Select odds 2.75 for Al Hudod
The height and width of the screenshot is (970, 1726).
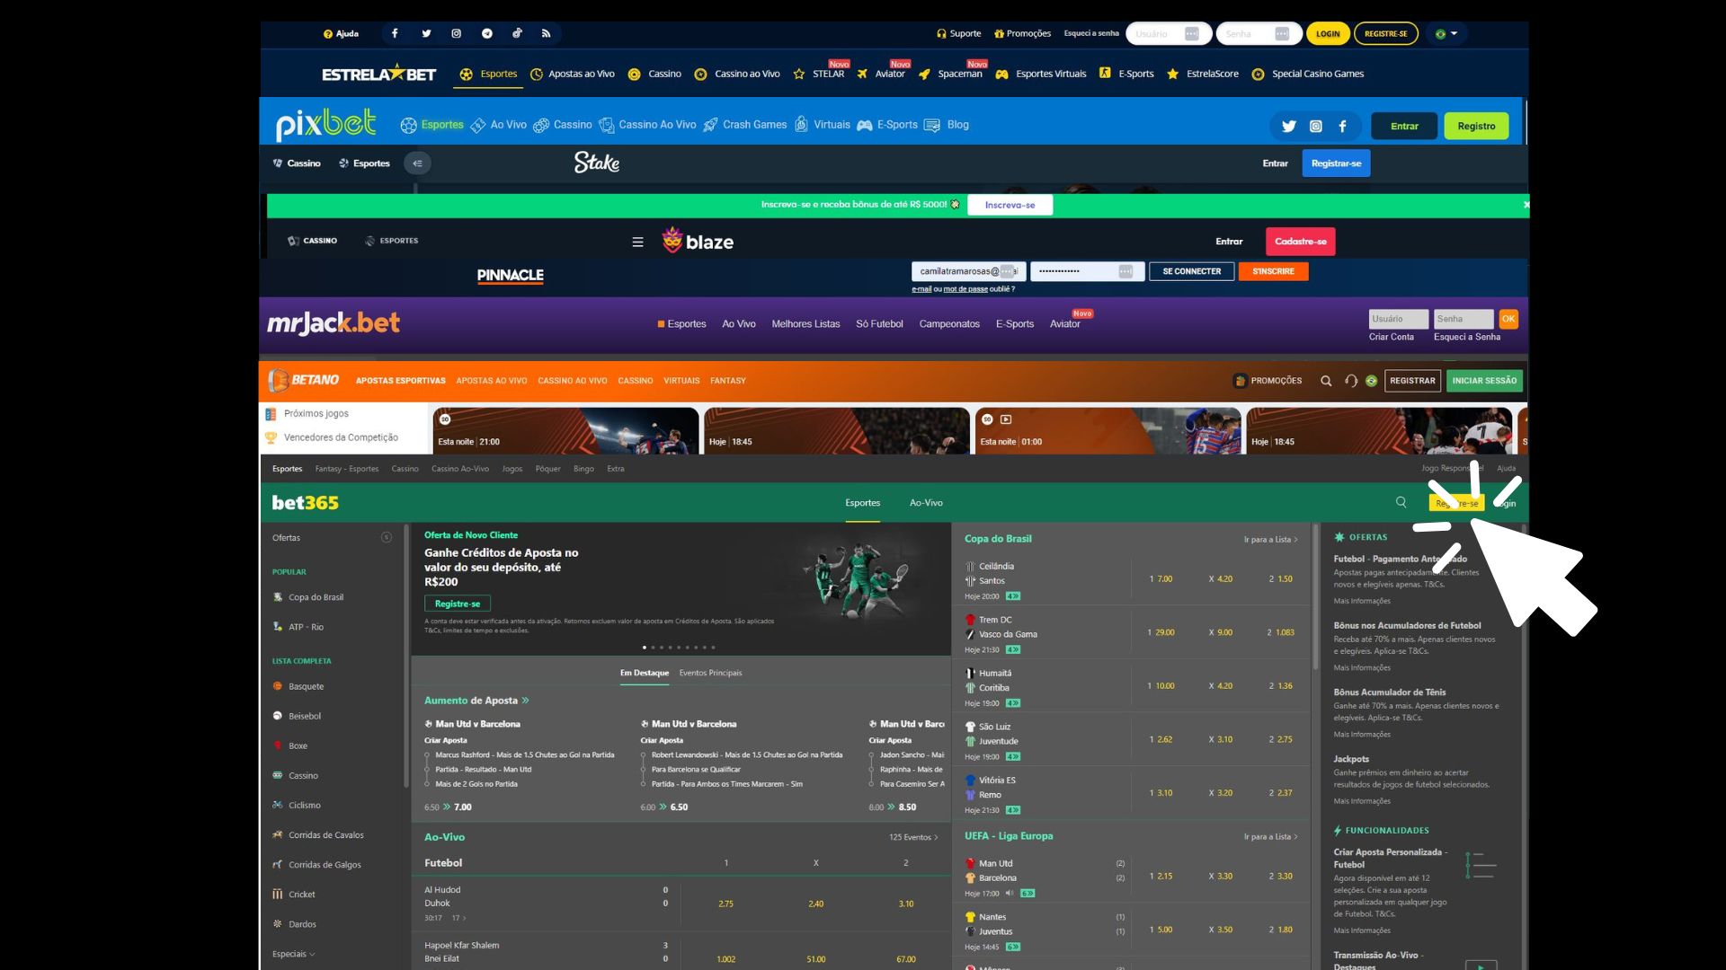tap(726, 904)
